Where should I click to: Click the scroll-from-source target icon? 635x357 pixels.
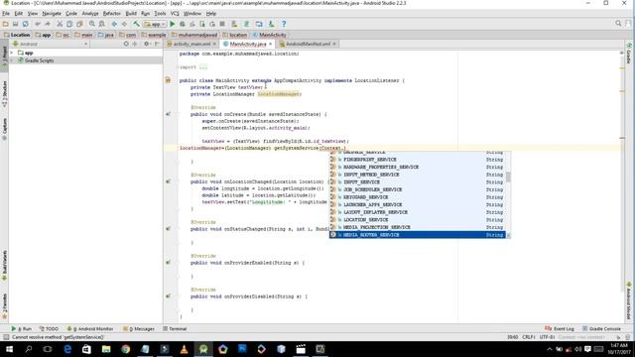point(126,44)
